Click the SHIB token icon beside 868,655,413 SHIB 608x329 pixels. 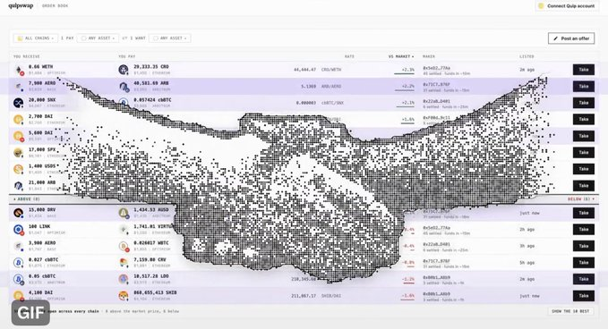[124, 296]
